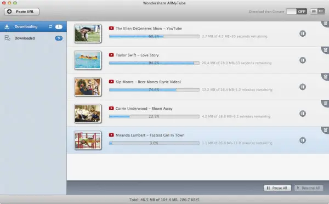This screenshot has width=329, height=204.
Task: Click the Downloaded library icon in sidebar
Action: (x=7, y=38)
